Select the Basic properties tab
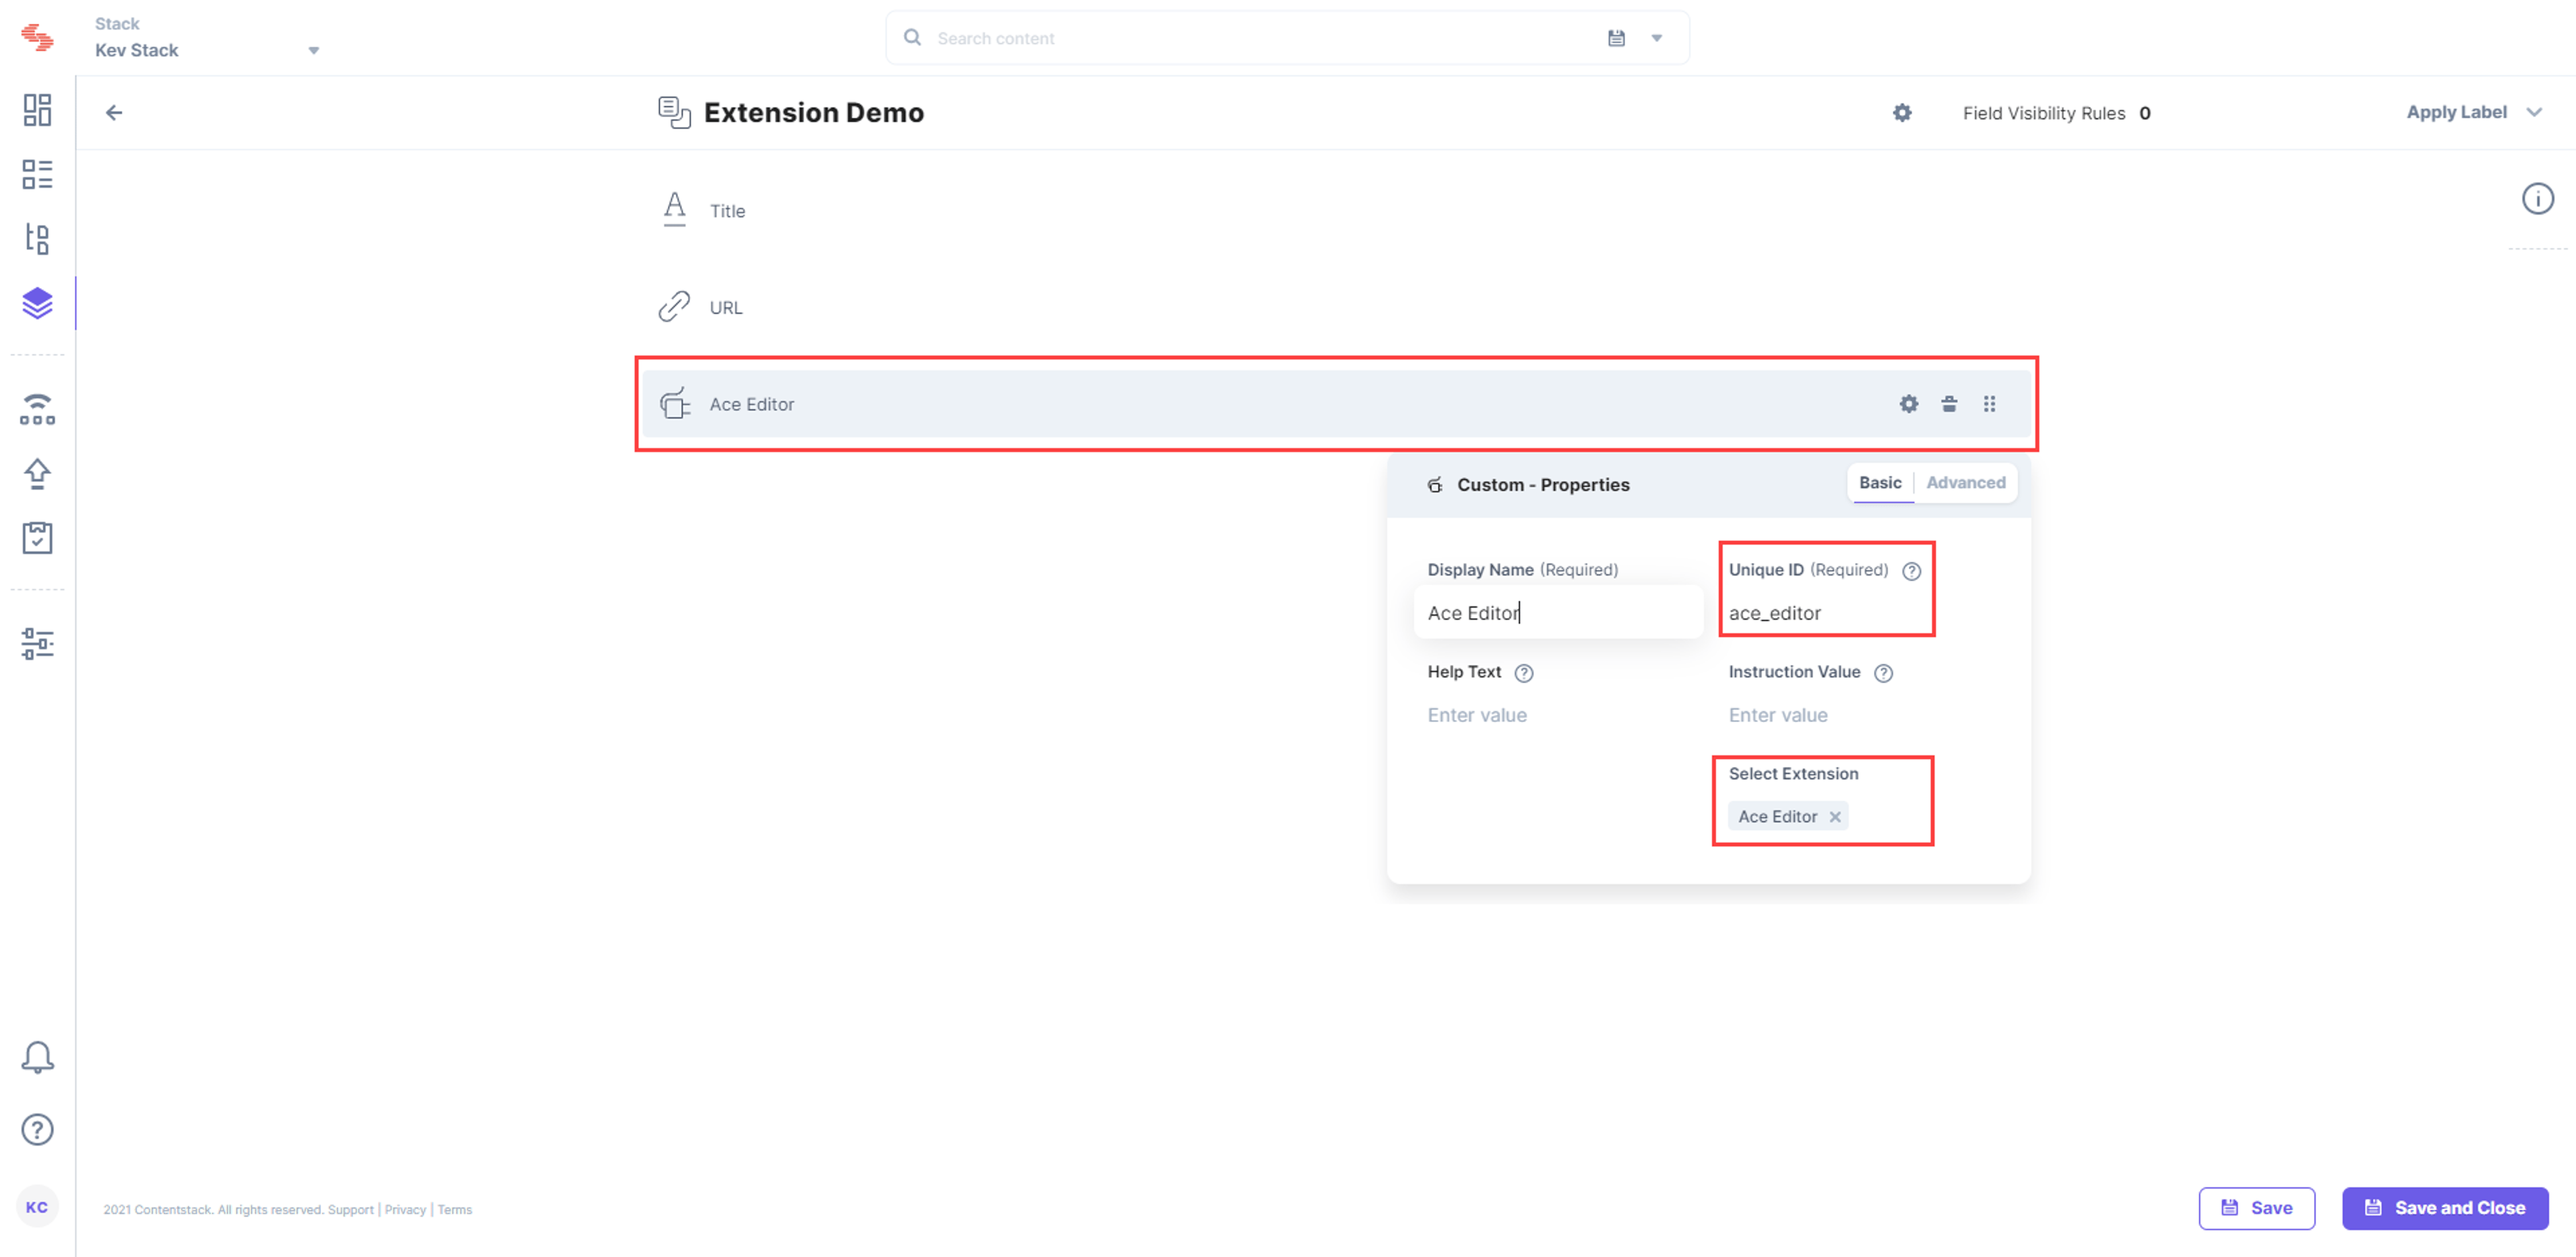Screen dimensions: 2576x1257 1880,483
